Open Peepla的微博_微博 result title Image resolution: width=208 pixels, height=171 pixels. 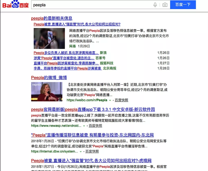[49, 78]
